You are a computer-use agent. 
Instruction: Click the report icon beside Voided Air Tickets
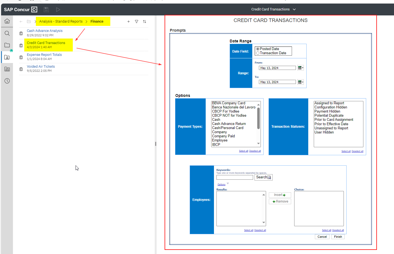[x=21, y=69]
